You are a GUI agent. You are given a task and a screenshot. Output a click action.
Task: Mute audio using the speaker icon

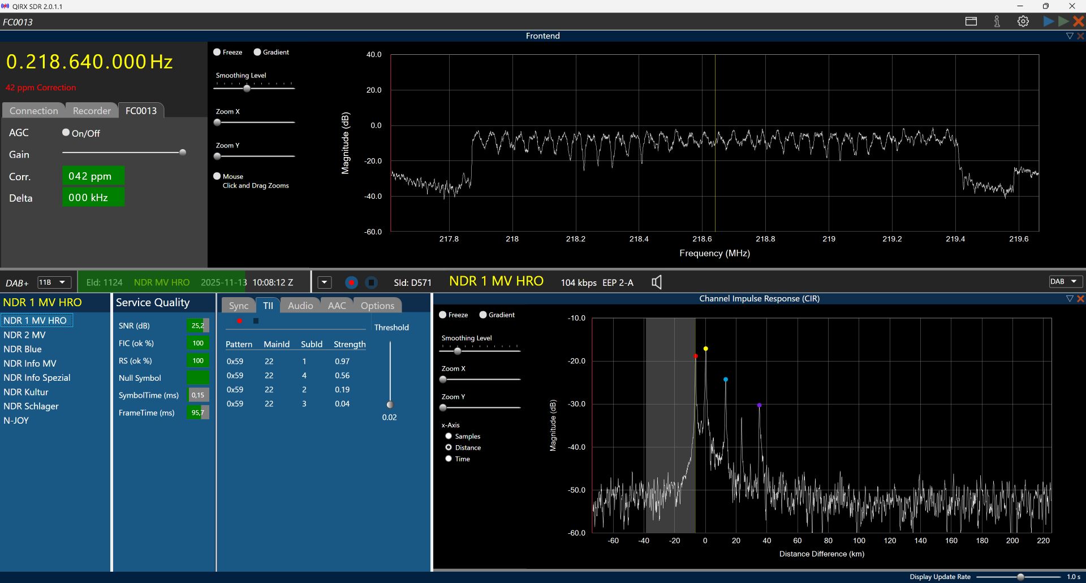(656, 282)
